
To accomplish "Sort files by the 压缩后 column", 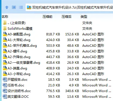I will pyautogui.click(x=67, y=17).
